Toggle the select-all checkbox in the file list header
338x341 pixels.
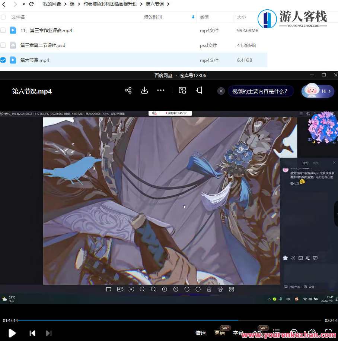tap(3, 17)
